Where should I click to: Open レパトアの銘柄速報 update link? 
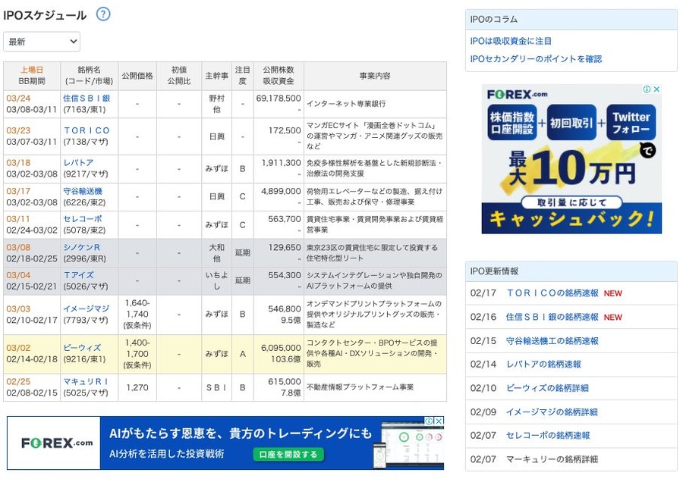543,365
